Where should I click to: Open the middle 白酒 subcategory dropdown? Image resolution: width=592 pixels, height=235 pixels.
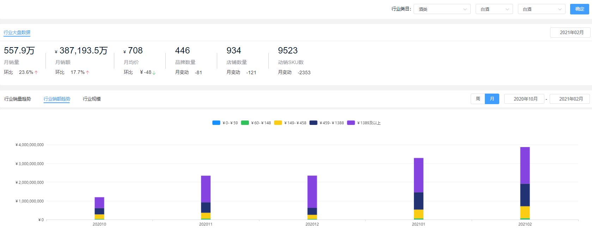pos(494,9)
